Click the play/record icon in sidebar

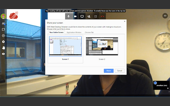3,36
